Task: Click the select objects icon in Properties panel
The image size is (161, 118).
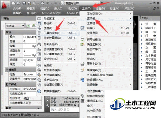Action: (34, 26)
